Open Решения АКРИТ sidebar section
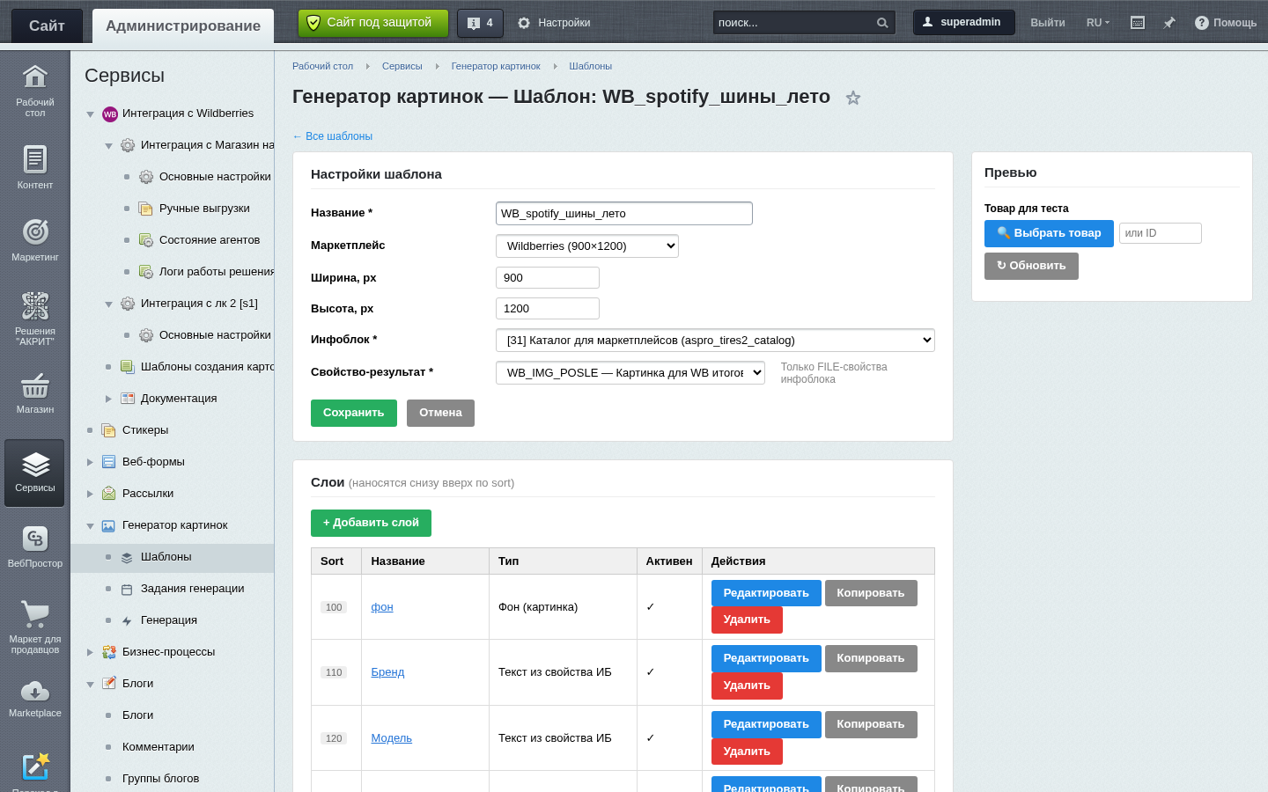Viewport: 1268px width, 792px height. pos(35,318)
